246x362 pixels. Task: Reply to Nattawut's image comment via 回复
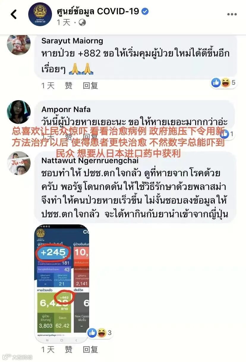click(x=90, y=349)
